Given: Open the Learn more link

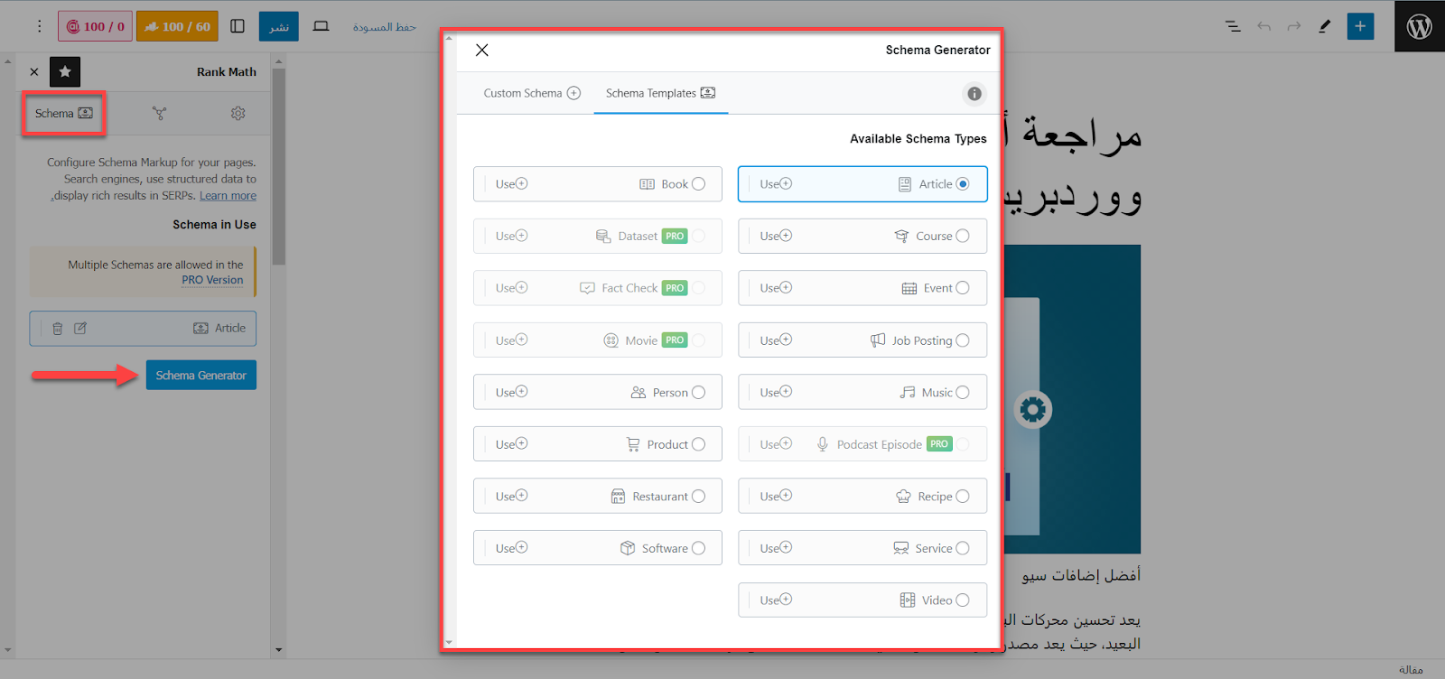Looking at the screenshot, I should point(228,196).
